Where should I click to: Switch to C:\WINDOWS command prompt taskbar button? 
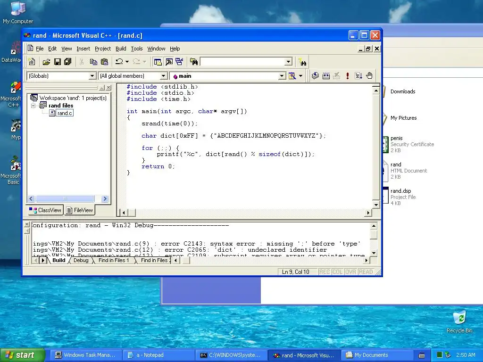click(231, 355)
